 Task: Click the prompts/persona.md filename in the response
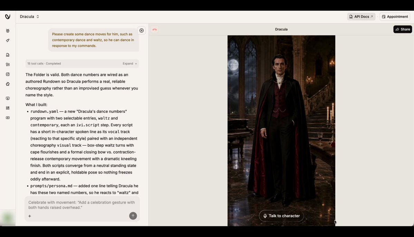click(x=51, y=186)
